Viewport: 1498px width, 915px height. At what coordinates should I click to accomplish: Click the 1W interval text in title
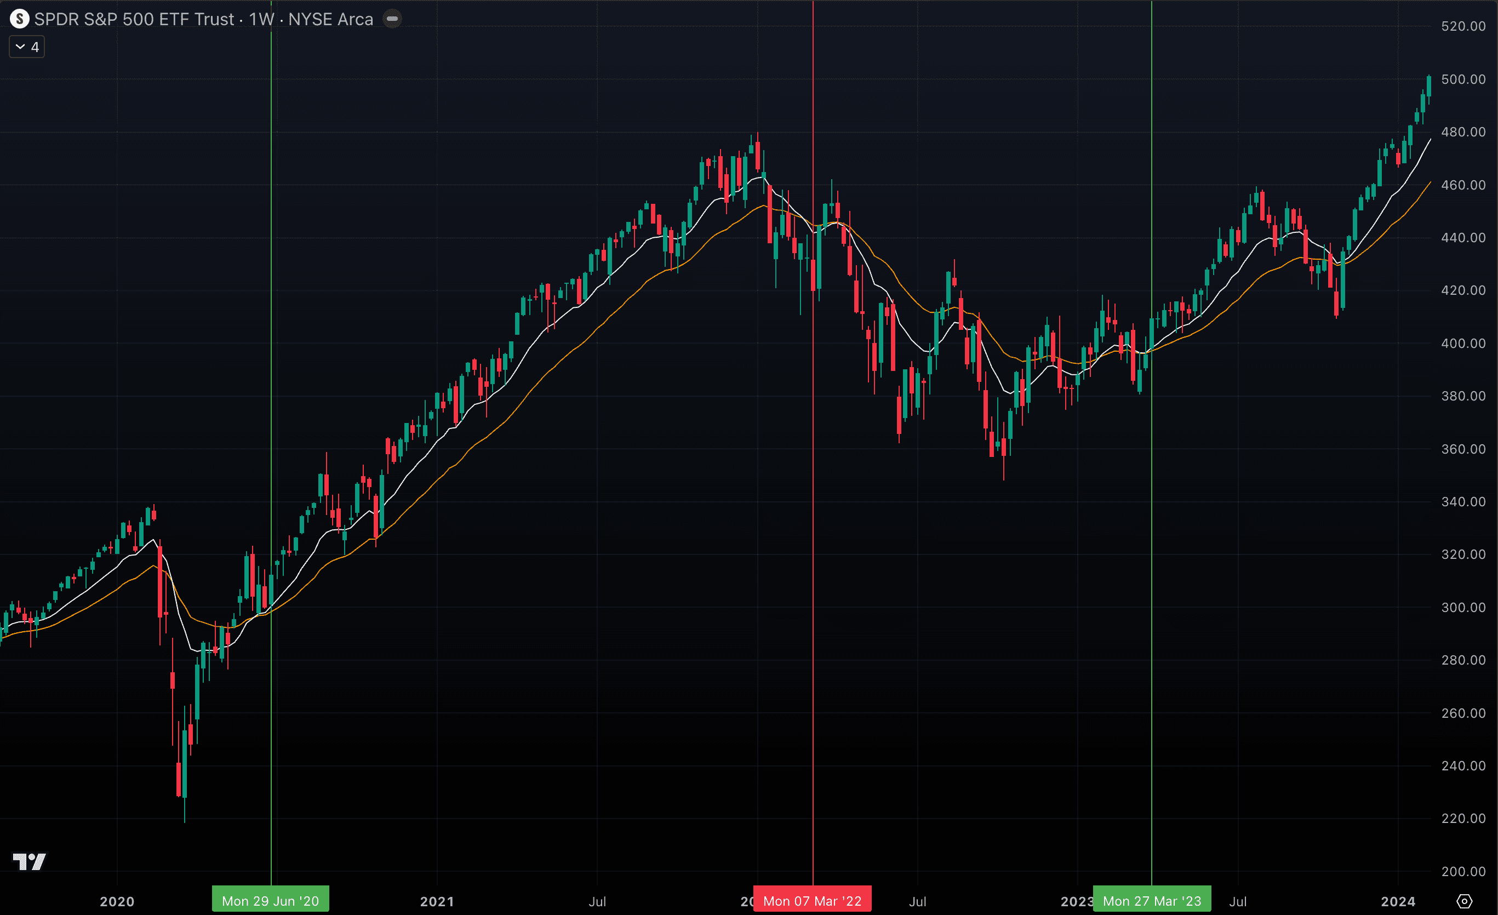261,19
